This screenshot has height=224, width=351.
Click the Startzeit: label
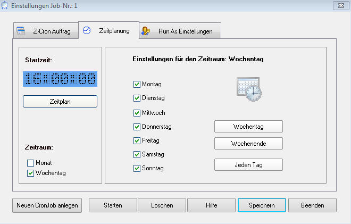click(38, 60)
